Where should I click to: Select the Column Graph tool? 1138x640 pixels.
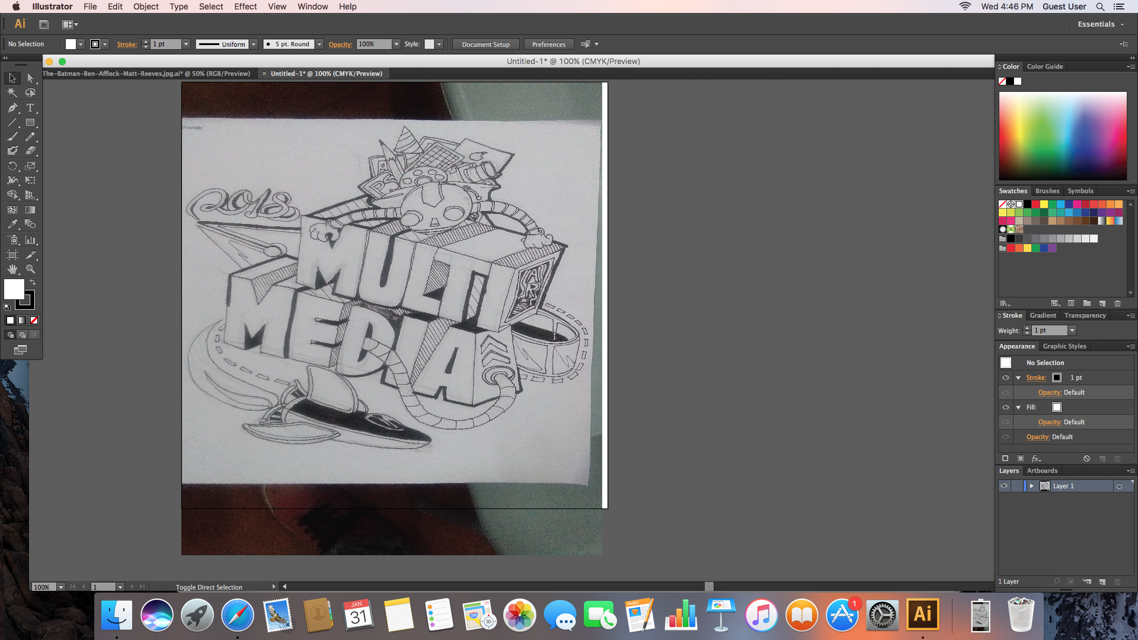pos(30,240)
